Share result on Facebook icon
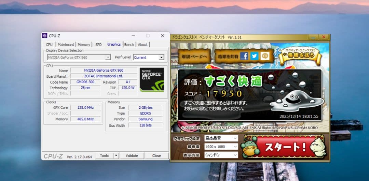The width and height of the screenshot is (369, 181). coord(244,56)
